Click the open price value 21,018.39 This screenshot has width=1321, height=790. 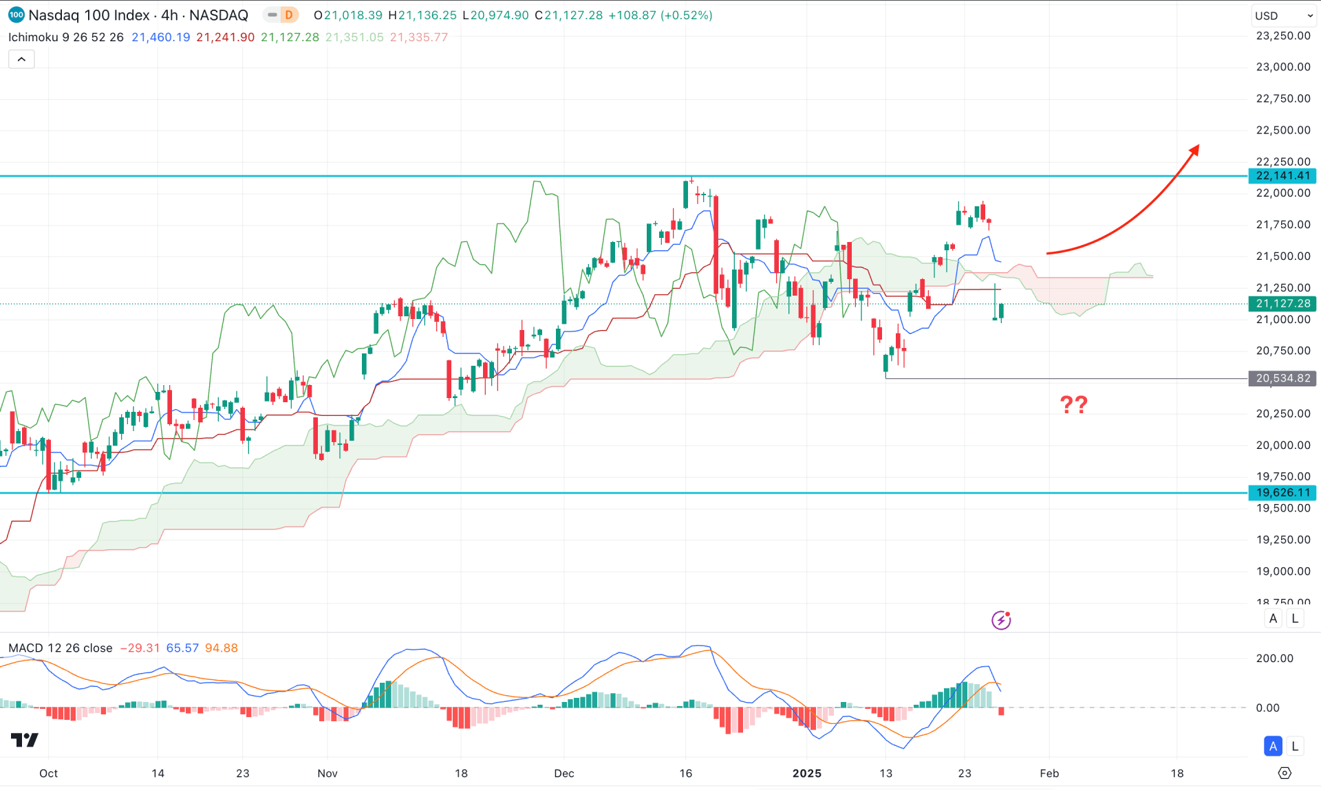[353, 15]
